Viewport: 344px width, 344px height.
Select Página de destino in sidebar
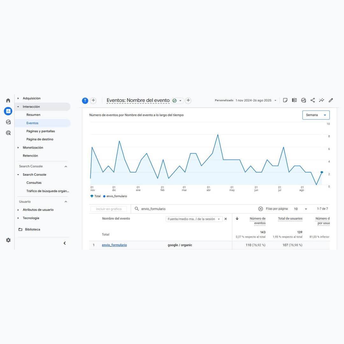coord(40,139)
